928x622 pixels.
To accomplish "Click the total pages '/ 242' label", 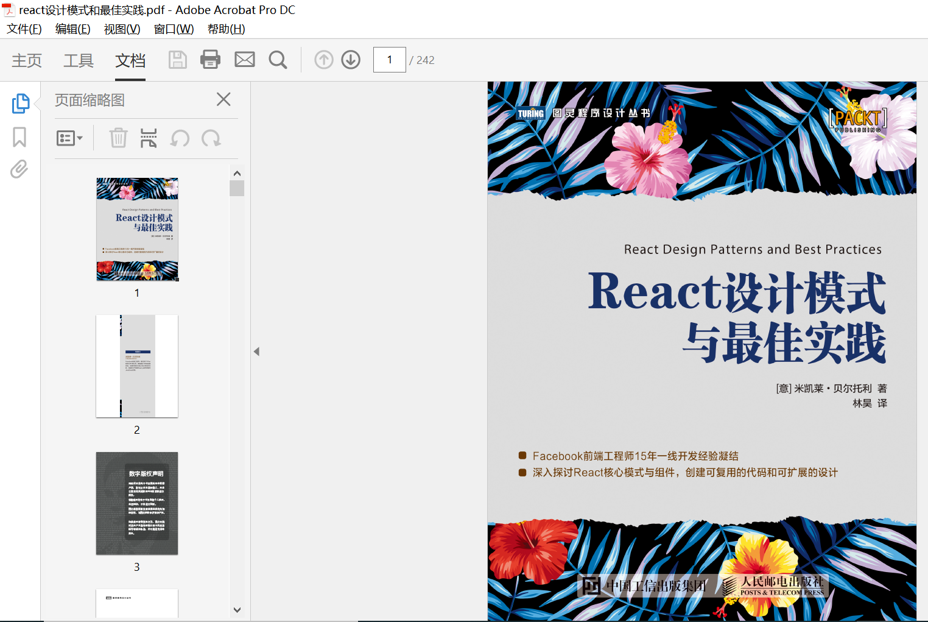I will pos(422,60).
